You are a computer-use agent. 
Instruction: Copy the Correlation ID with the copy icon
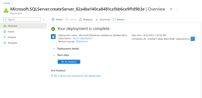(x=193, y=39)
